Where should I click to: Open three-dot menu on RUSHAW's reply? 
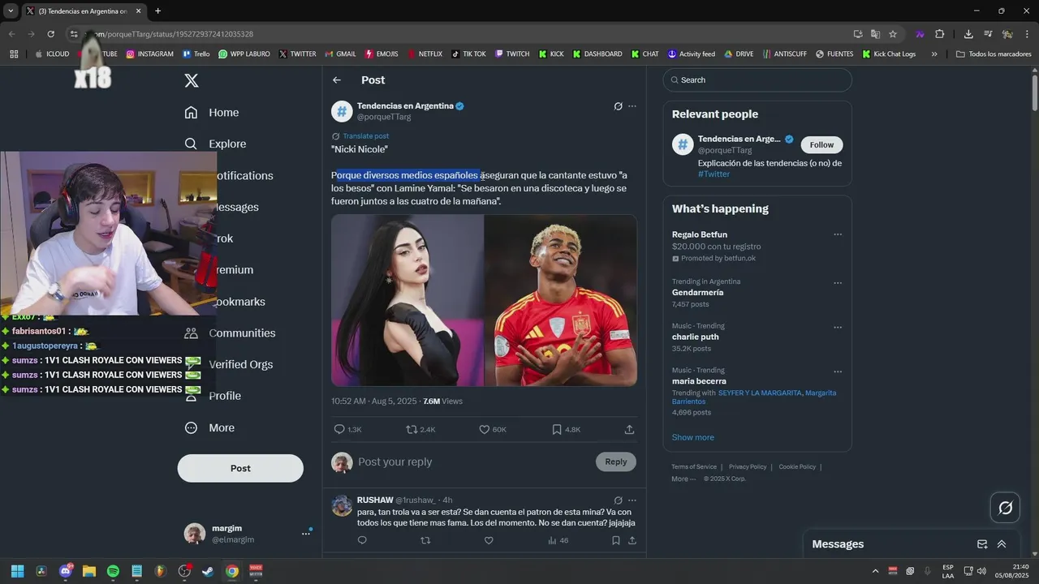[x=632, y=500]
